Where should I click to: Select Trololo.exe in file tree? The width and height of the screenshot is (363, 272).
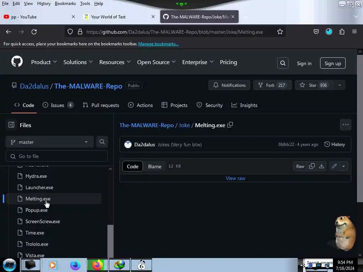pyautogui.click(x=37, y=244)
